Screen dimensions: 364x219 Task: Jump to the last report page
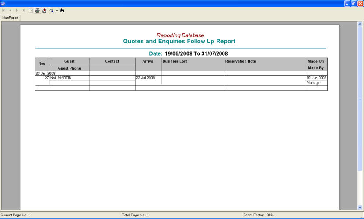[x=24, y=11]
